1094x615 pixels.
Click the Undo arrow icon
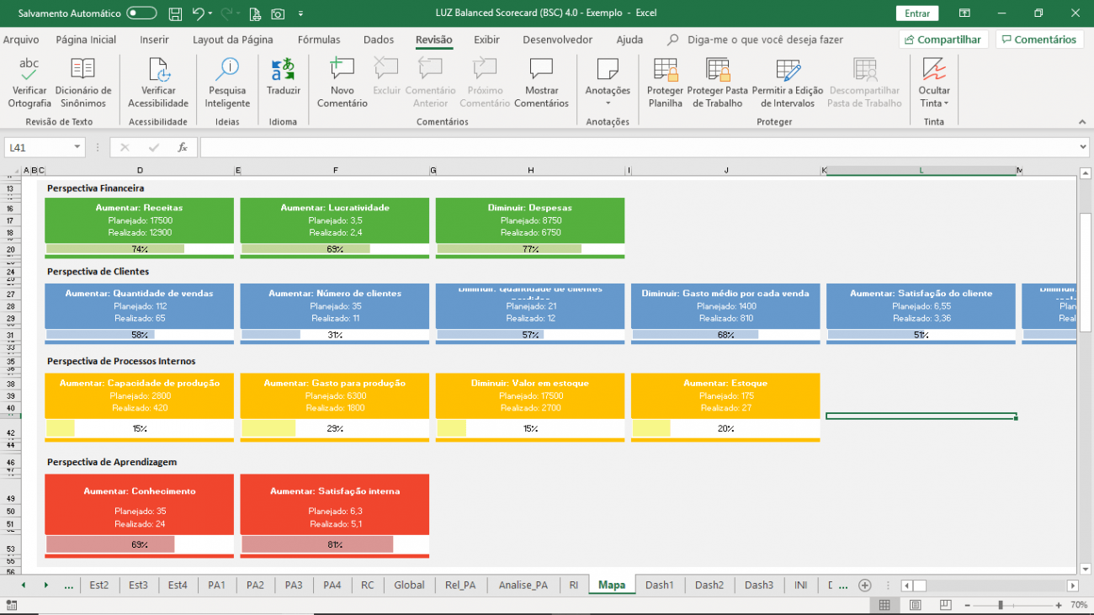tap(198, 13)
